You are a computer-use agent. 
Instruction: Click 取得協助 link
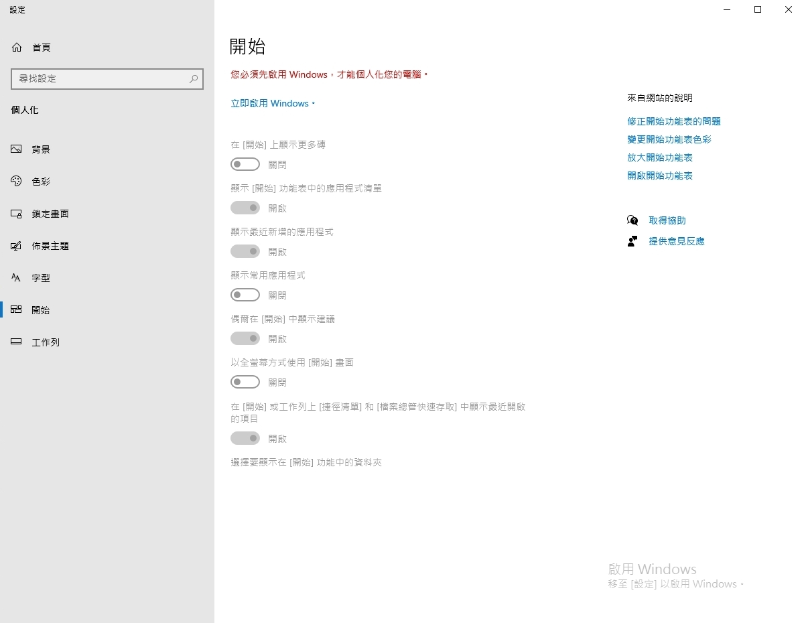tap(667, 220)
